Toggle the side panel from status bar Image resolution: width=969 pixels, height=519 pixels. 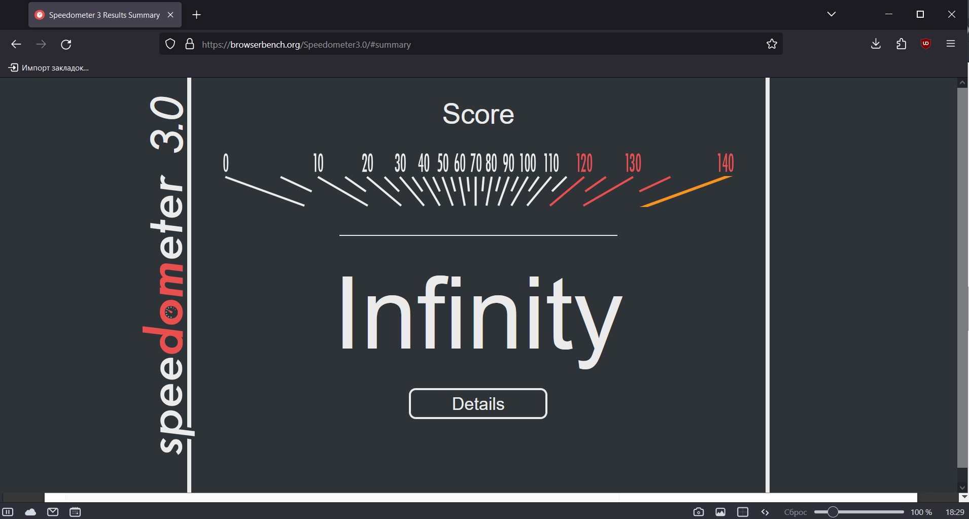coord(8,512)
